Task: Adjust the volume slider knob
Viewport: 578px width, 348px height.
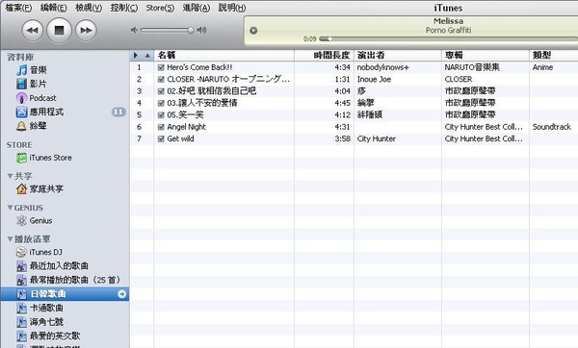Action: point(191,30)
